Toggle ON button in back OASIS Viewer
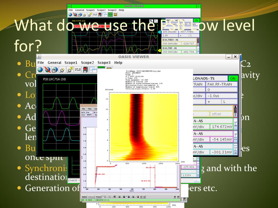This screenshot has height=208, width=278. pyautogui.click(x=196, y=20)
